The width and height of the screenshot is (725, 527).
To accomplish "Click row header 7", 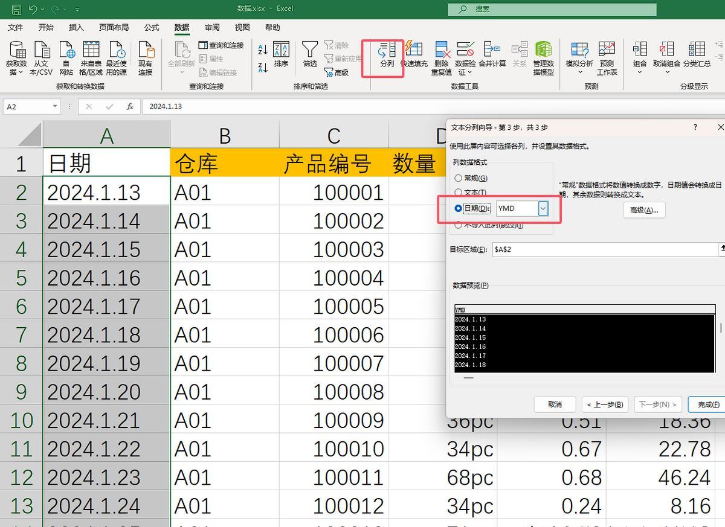I will tap(22, 335).
